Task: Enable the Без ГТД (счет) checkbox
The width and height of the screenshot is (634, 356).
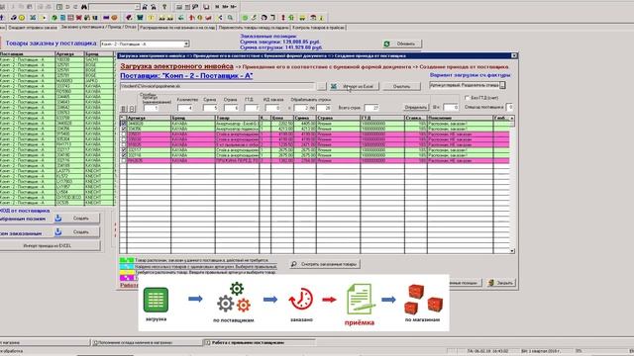Action: [467, 98]
